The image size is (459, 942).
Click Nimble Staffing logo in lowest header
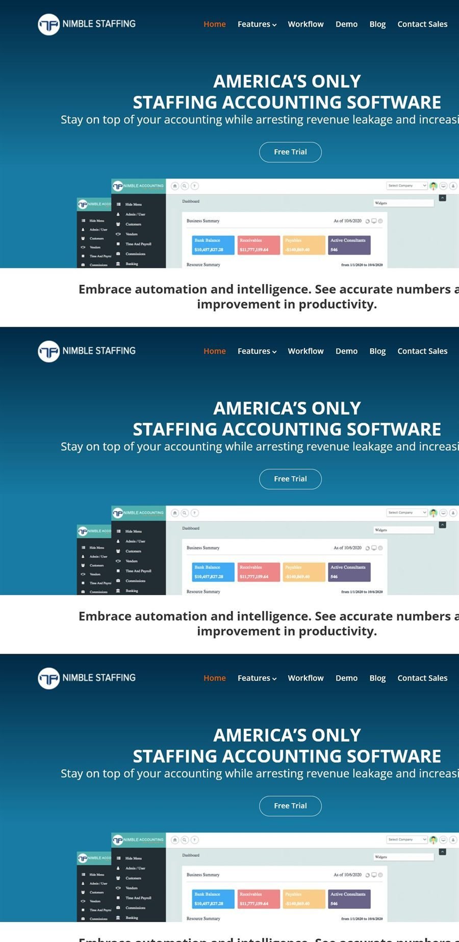(x=87, y=678)
